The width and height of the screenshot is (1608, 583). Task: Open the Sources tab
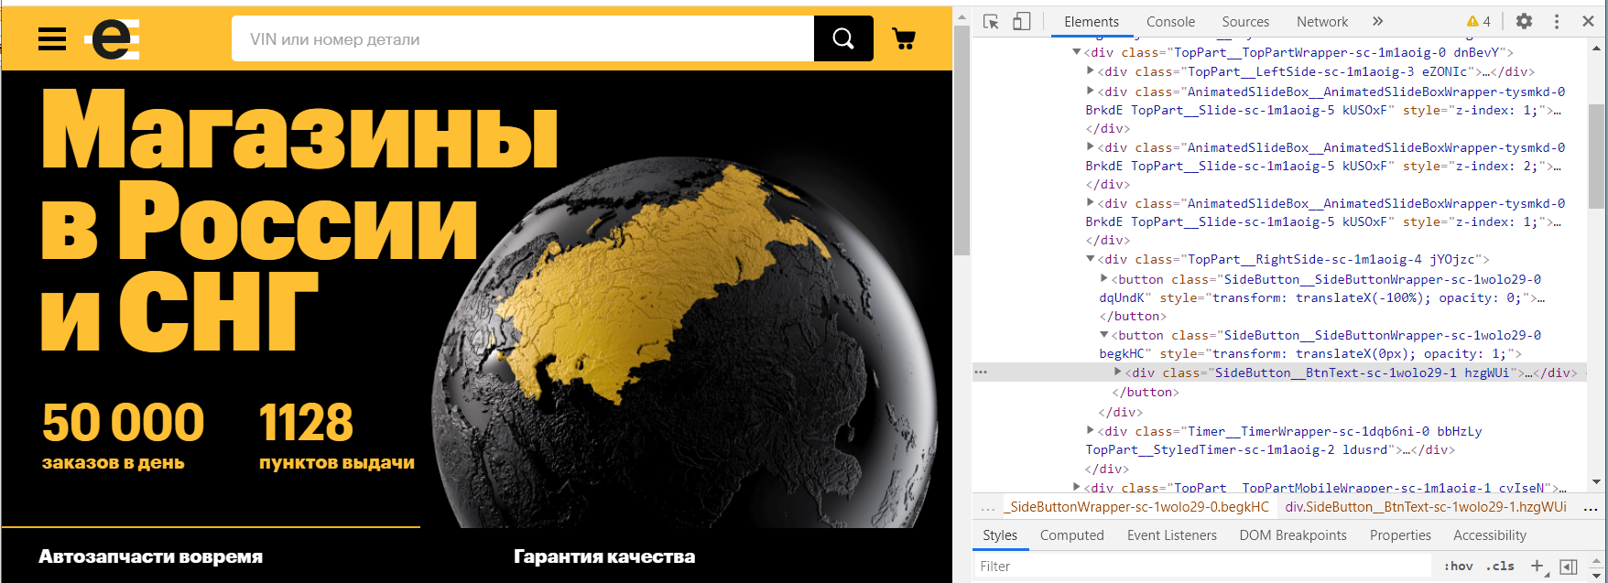pyautogui.click(x=1245, y=22)
